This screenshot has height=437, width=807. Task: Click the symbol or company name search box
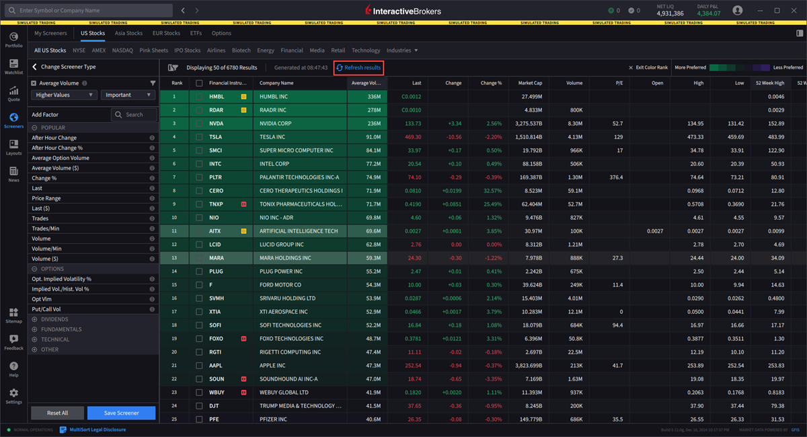[89, 11]
